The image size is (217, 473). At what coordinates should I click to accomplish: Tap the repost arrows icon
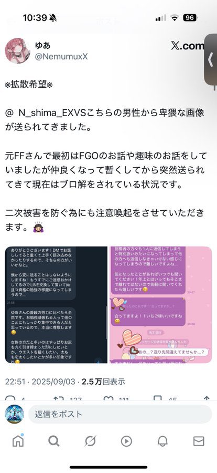click(x=58, y=398)
